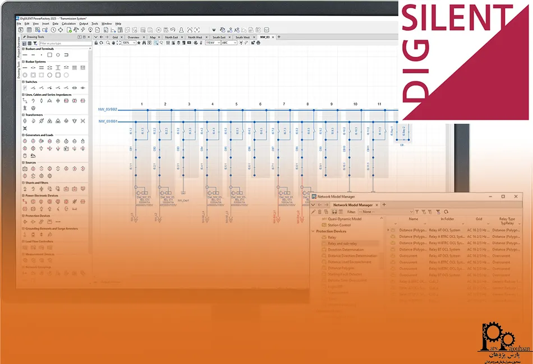Toggle the Generators and Loads section box

24,135
